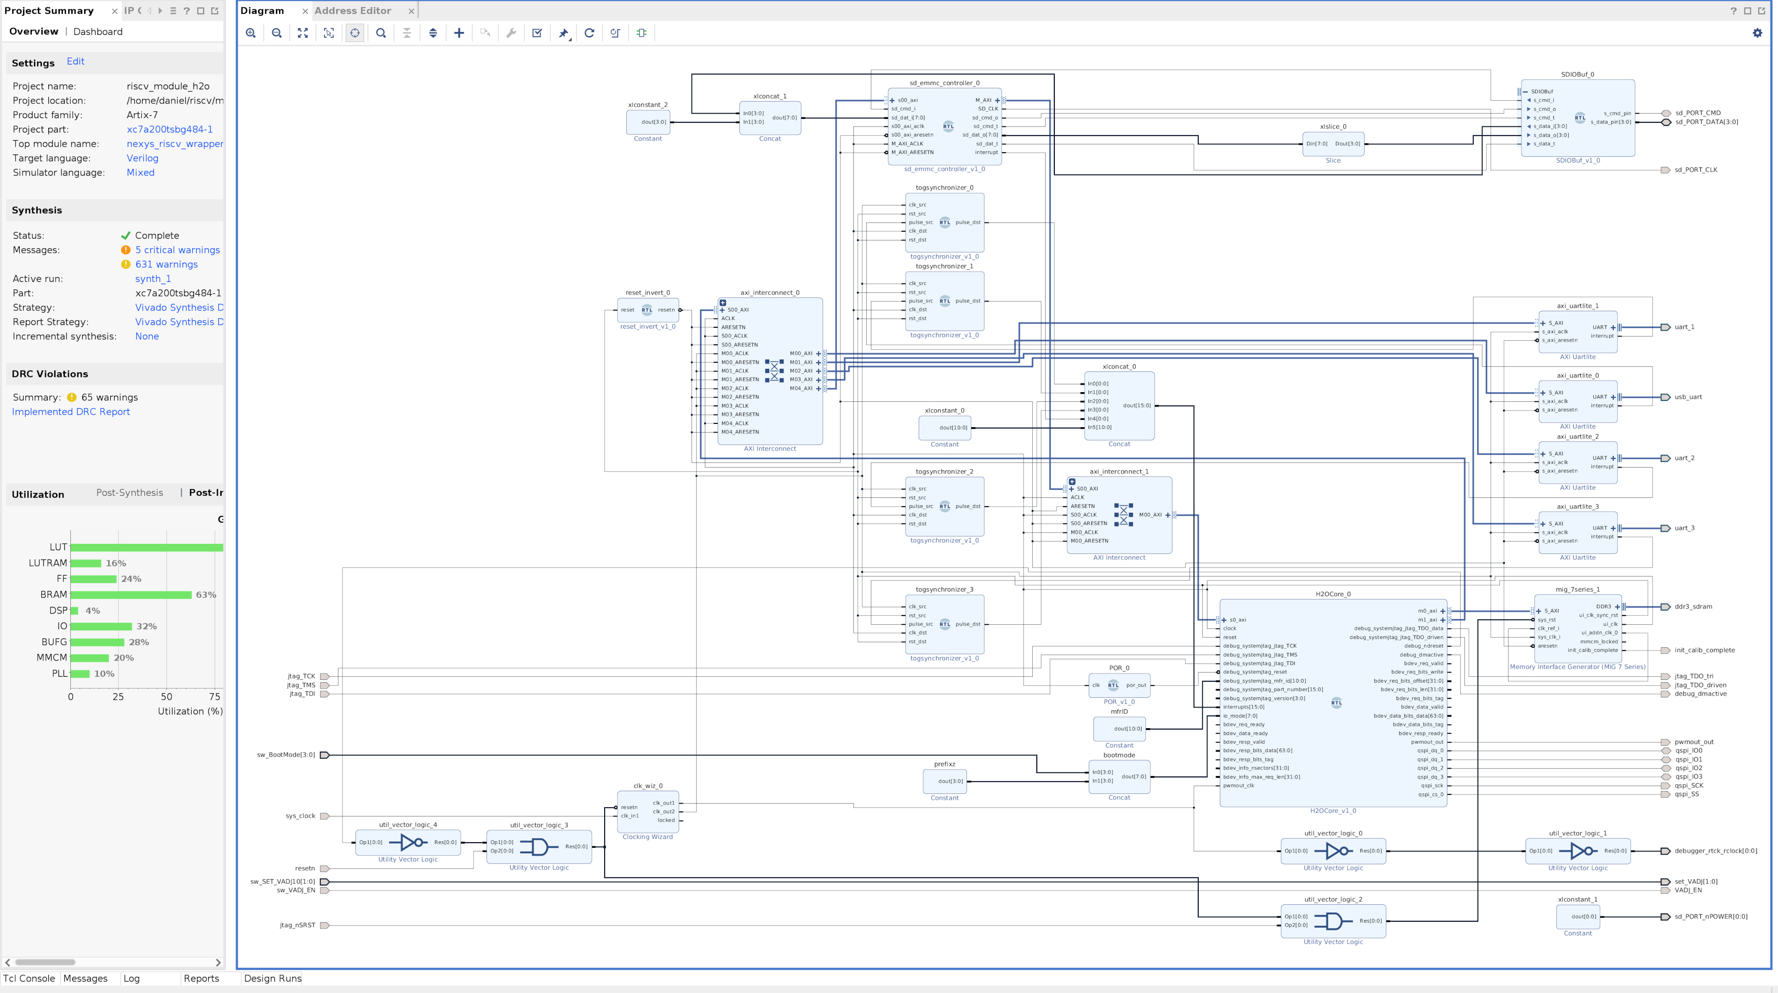The image size is (1778, 993).
Task: Click the Validate Design checkmark icon
Action: 537,33
